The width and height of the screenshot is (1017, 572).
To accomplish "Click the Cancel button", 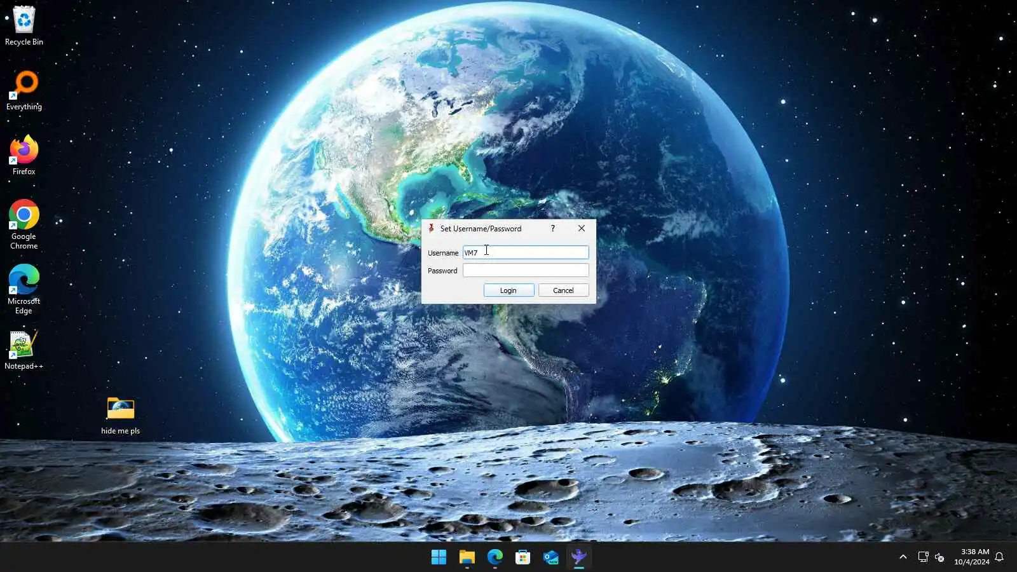I will (563, 290).
